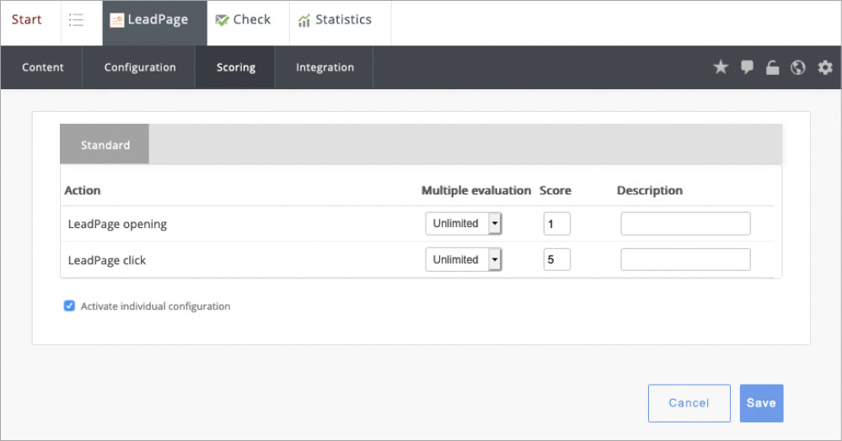Open the Configuration section
The image size is (842, 441).
point(140,68)
